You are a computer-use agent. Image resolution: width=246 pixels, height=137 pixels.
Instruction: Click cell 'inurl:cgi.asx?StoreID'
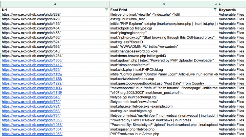coord(164,42)
